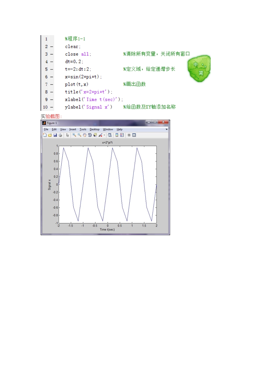This screenshot has height=381, width=269.
Task: Click the Show Plot Tools icon
Action: (134, 135)
